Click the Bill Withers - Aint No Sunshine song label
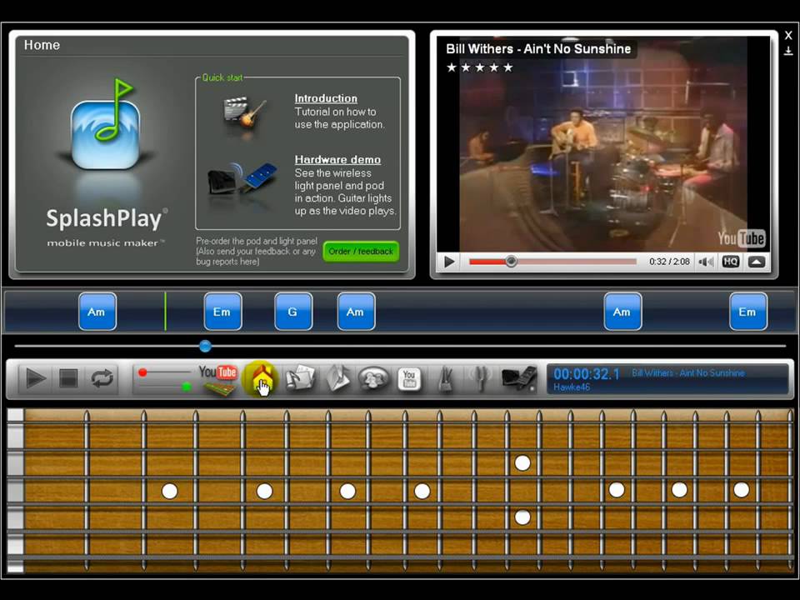 (x=688, y=373)
